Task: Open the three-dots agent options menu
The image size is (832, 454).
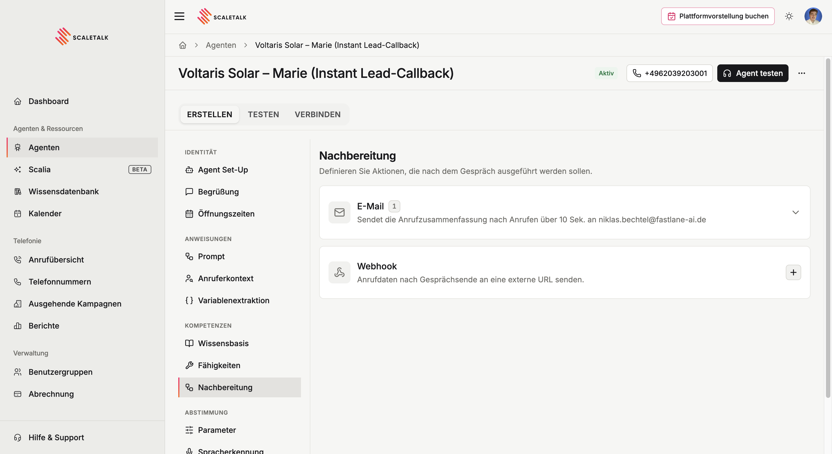Action: tap(802, 73)
